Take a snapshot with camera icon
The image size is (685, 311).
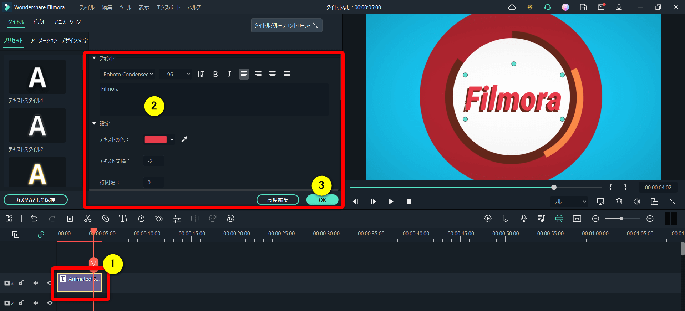pos(619,202)
